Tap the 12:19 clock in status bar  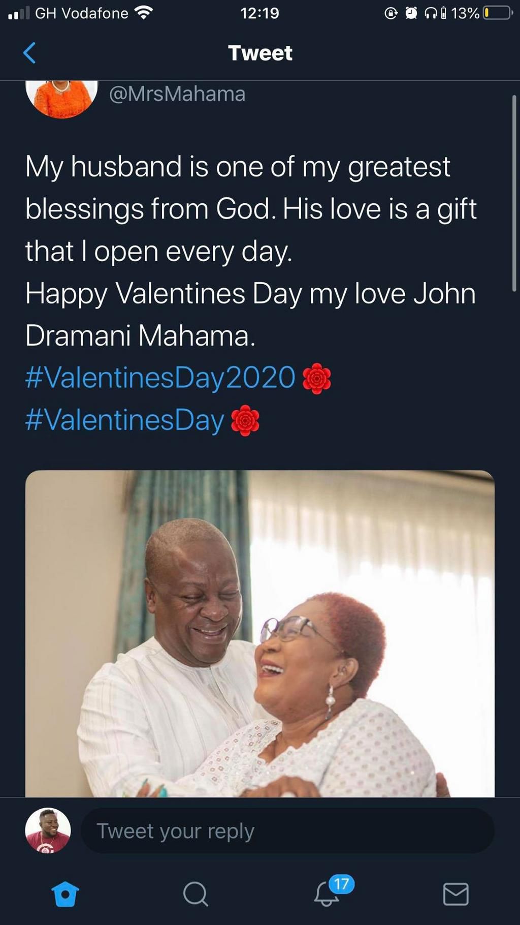[x=259, y=13]
